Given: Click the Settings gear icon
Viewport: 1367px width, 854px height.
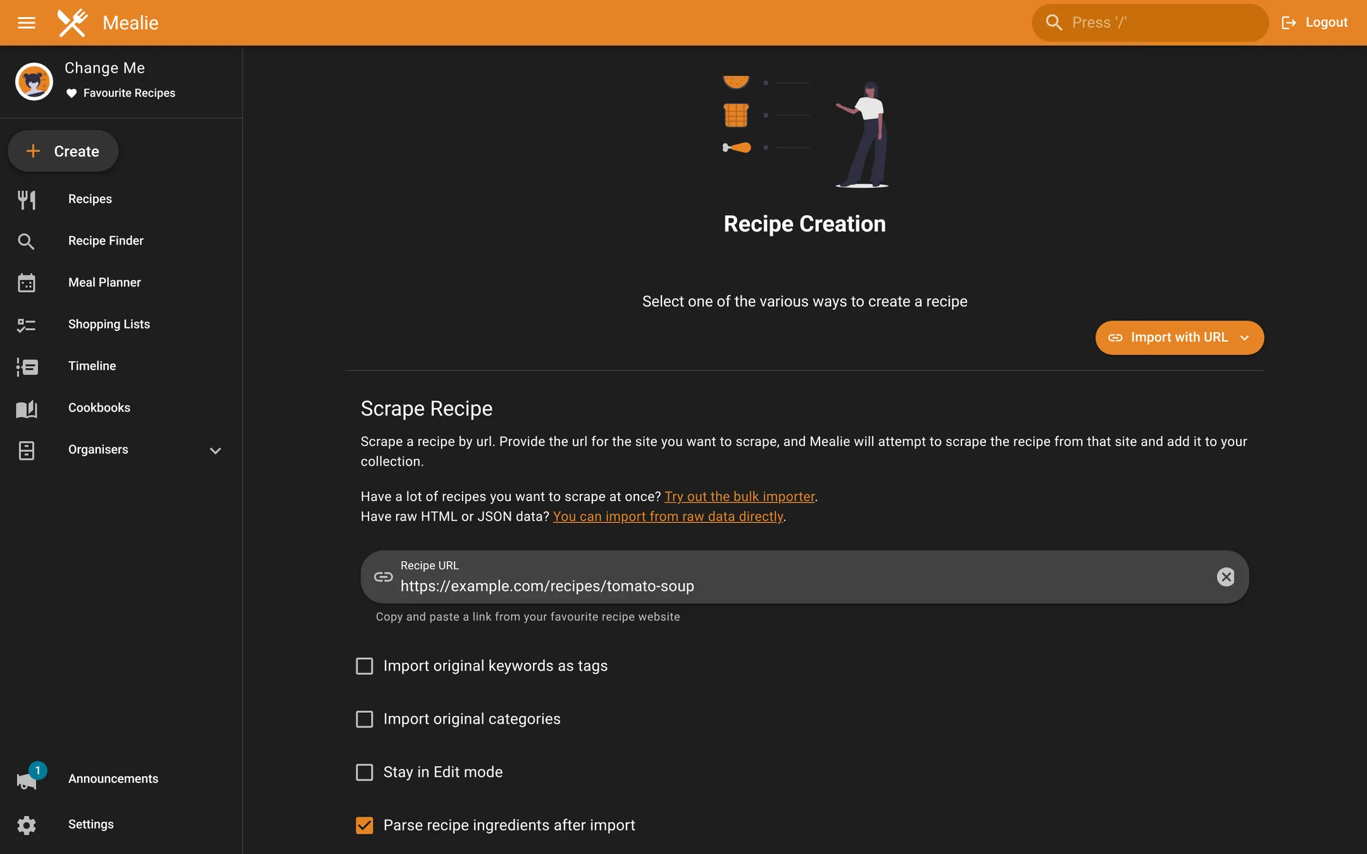Looking at the screenshot, I should coord(27,825).
